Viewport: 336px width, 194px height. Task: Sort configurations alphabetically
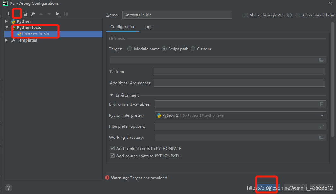pos(66,14)
